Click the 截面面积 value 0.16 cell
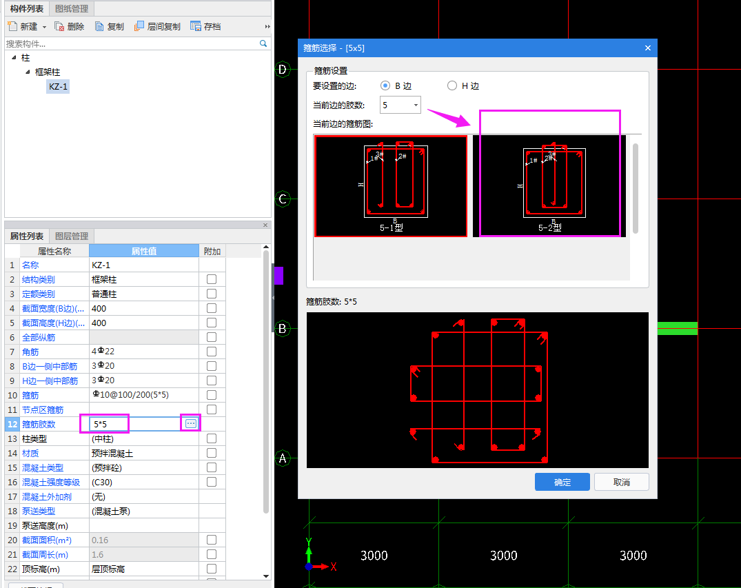This screenshot has width=741, height=588. [x=144, y=540]
